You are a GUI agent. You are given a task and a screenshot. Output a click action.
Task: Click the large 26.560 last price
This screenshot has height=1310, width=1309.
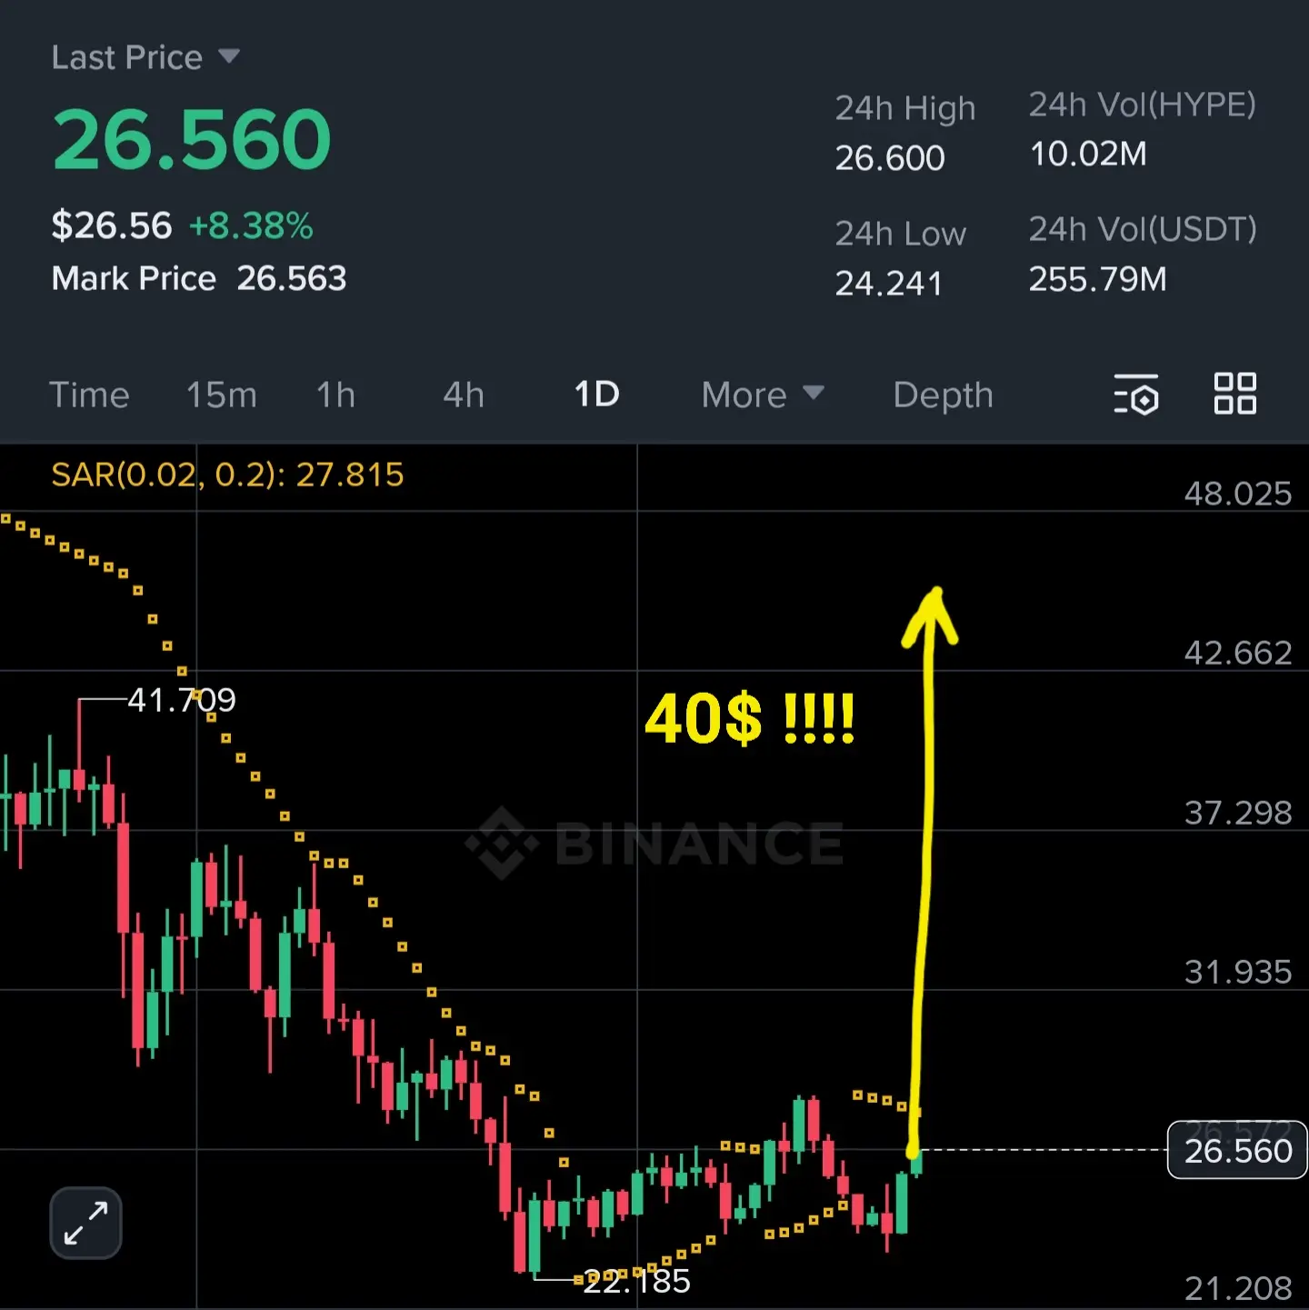tap(192, 139)
